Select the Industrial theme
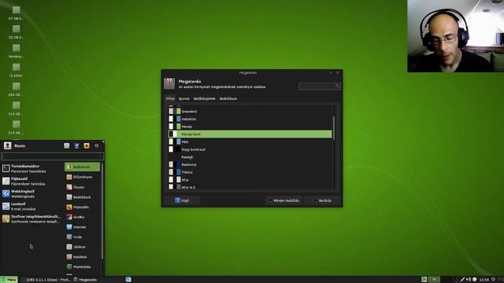504x283 pixels. tap(250, 119)
